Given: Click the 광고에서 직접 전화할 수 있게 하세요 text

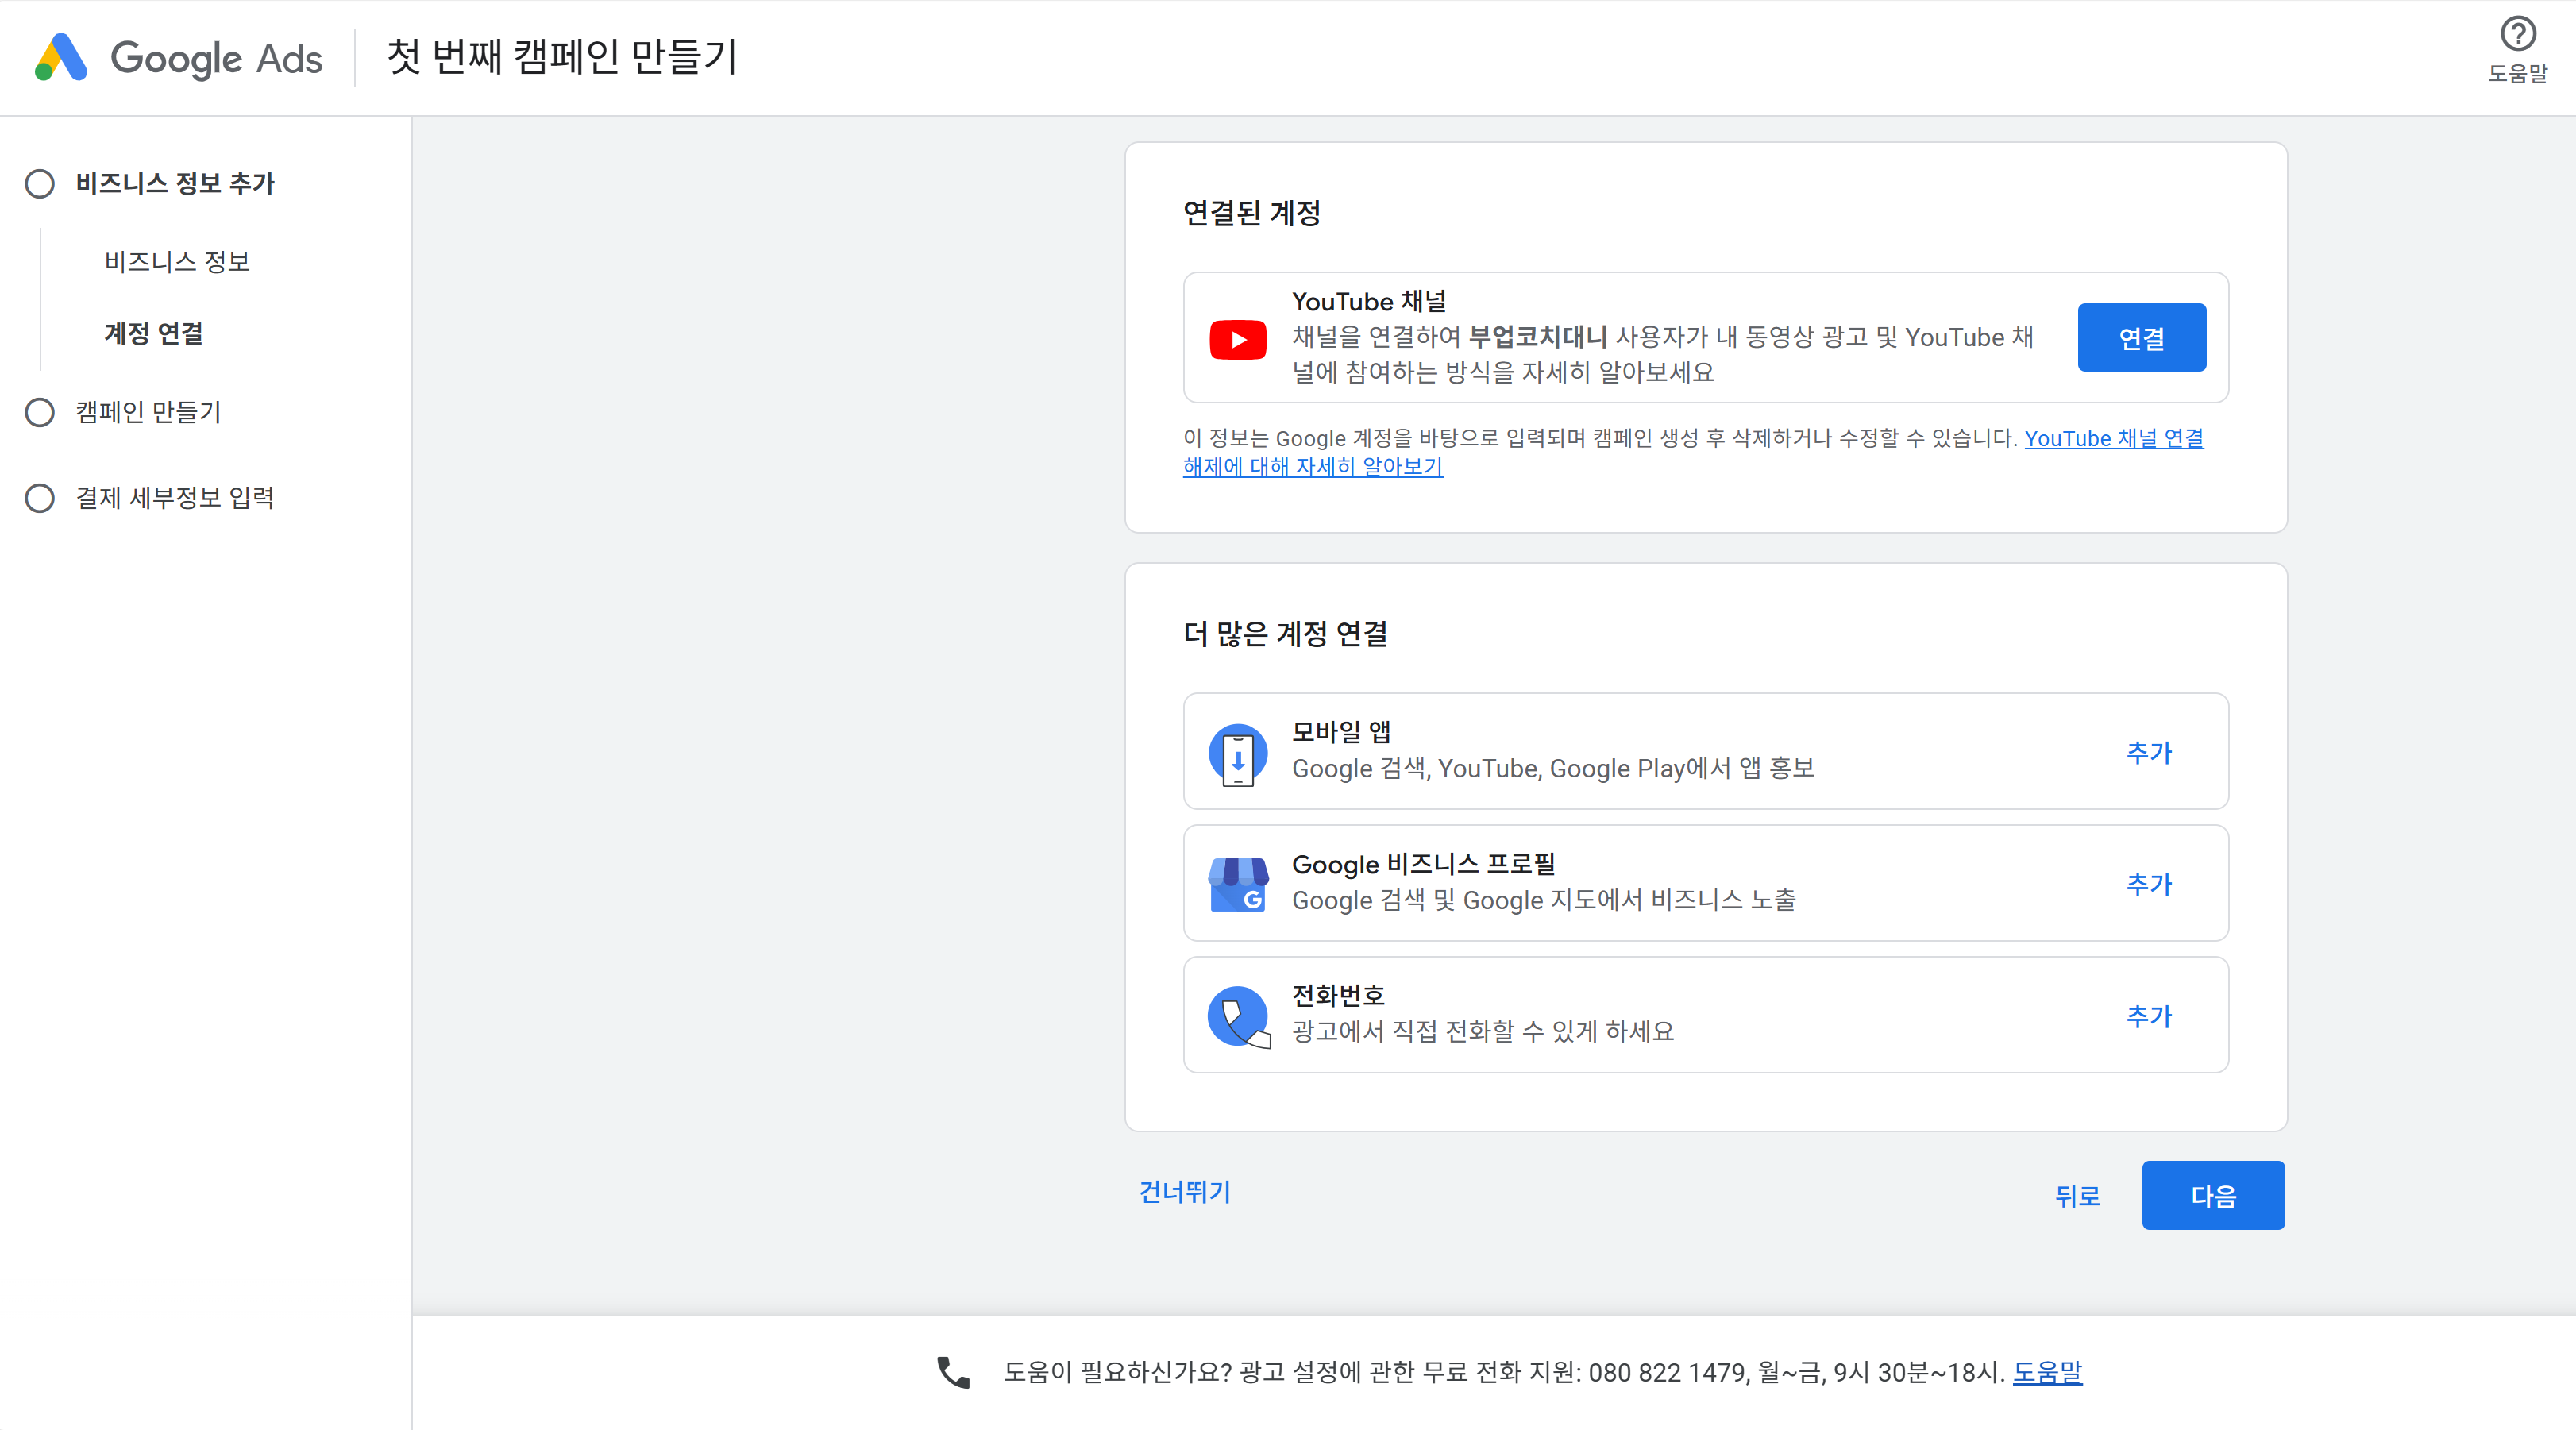Looking at the screenshot, I should click(x=1483, y=1031).
